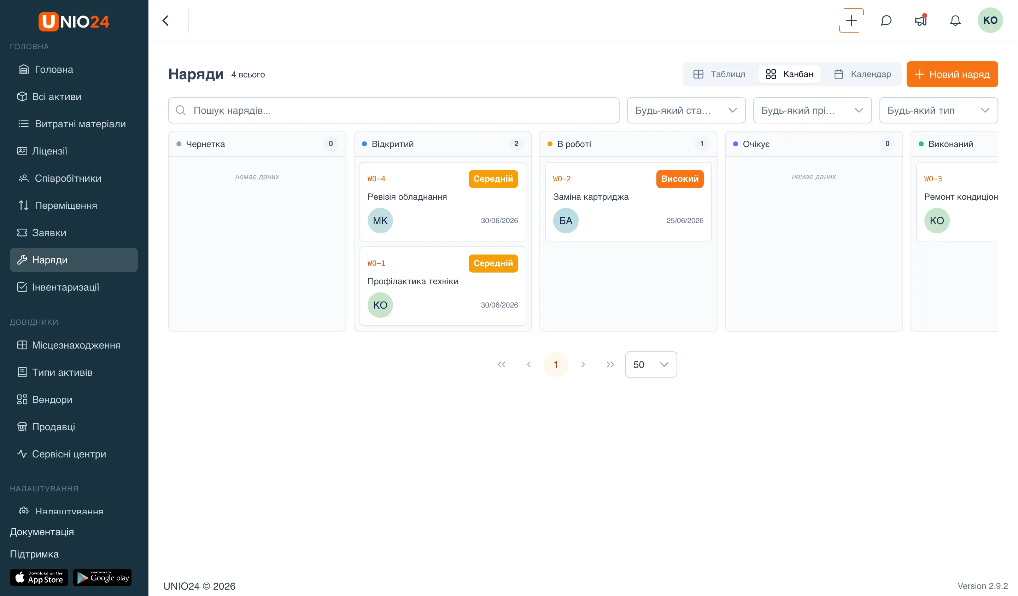
Task: Select page 1 in pagination
Action: (x=556, y=364)
